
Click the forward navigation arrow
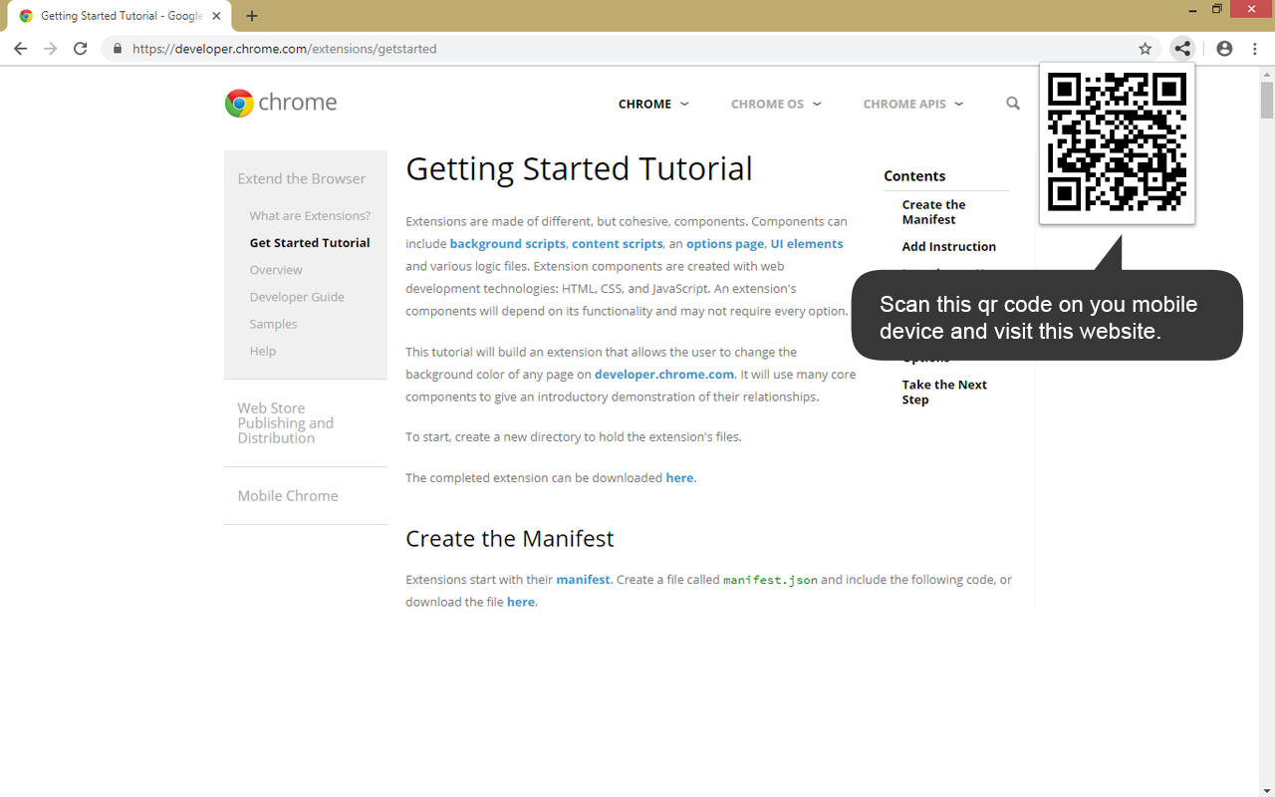click(51, 48)
